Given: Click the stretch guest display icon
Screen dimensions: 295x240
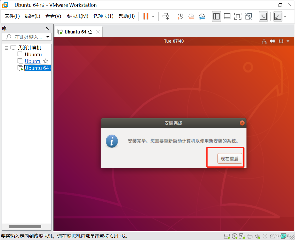Looking at the screenshot, I should click(x=278, y=16).
